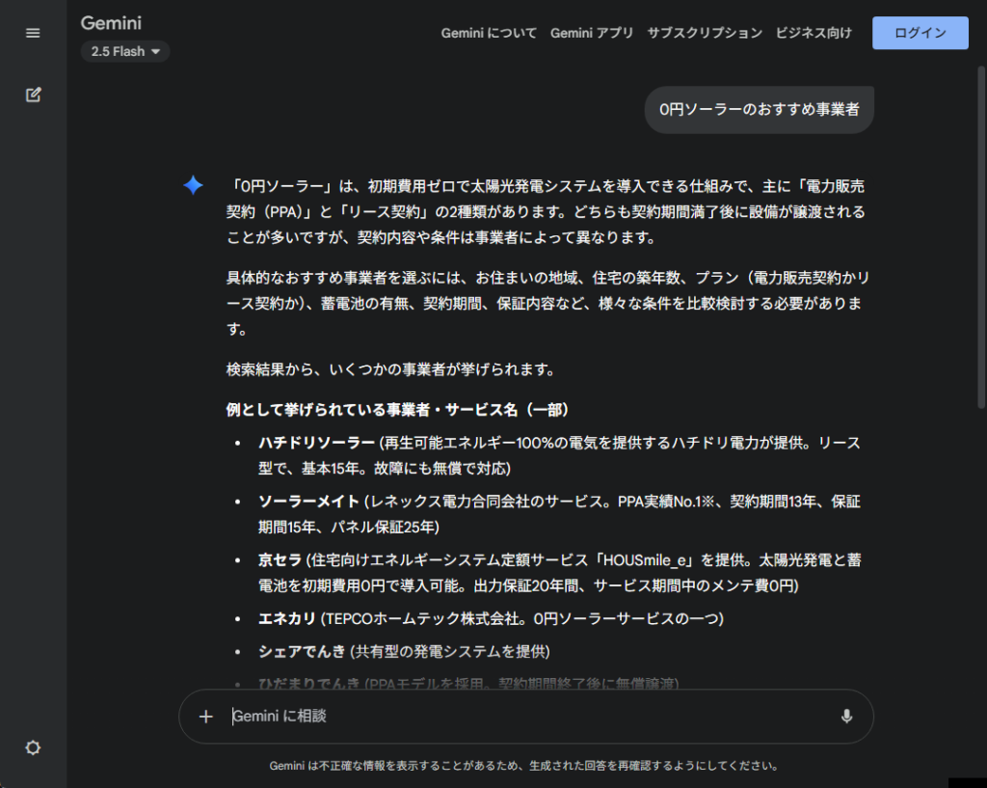Click the Gemini logo title
The image size is (987, 788).
112,23
